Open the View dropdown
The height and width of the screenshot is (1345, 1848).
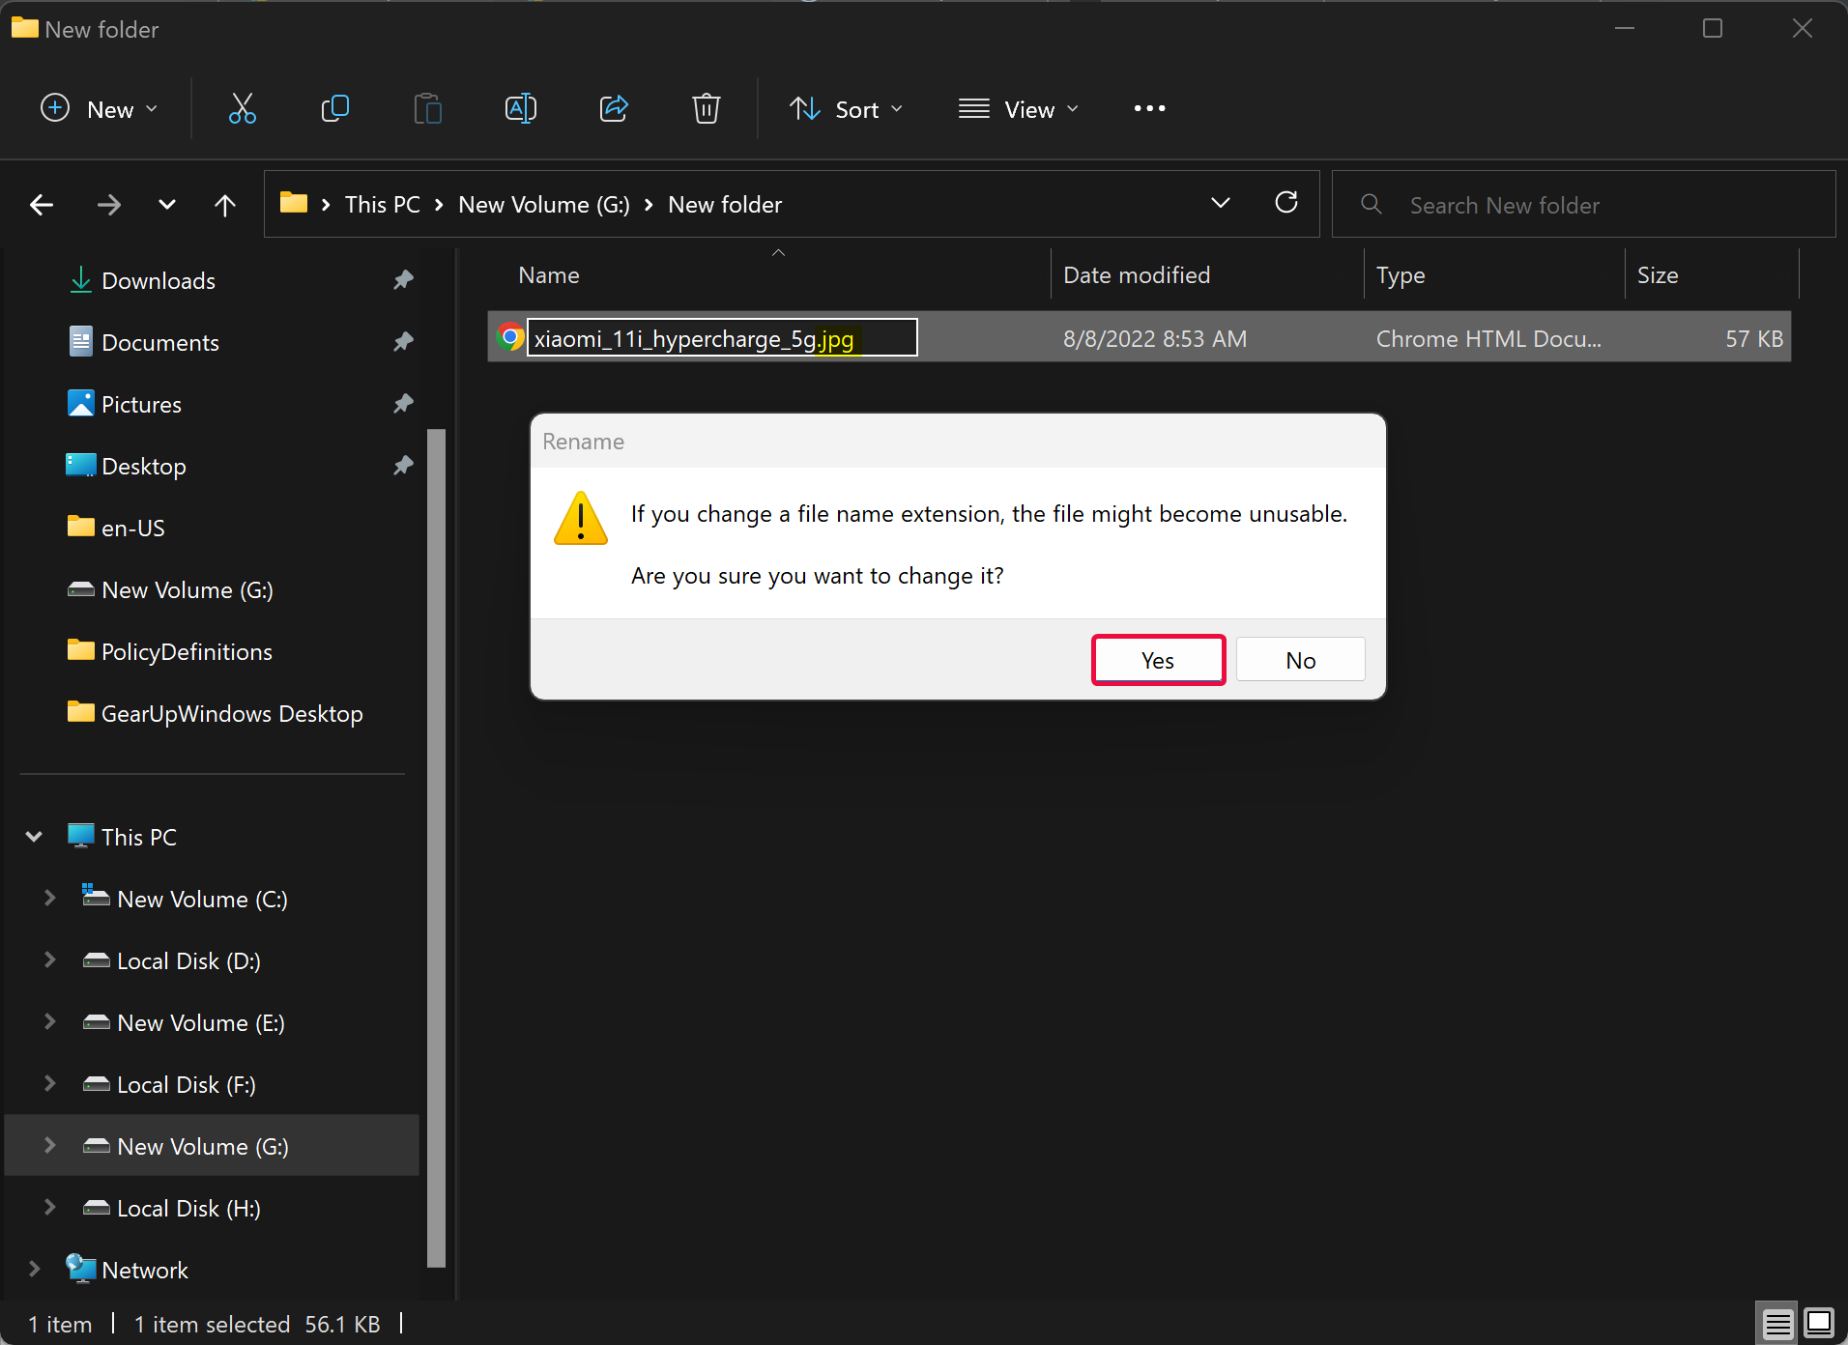[x=1019, y=108]
